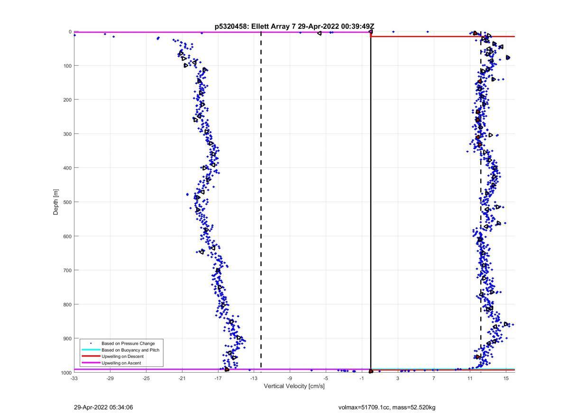Click the dashed vertical line near velocity 12
The width and height of the screenshot is (569, 419).
[x=481, y=202]
